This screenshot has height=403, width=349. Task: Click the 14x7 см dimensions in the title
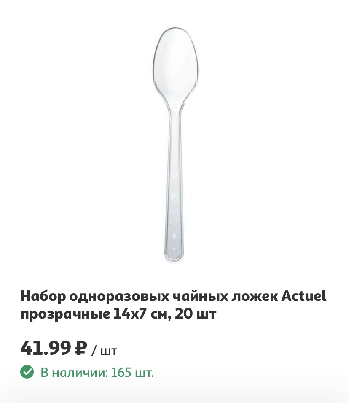pos(142,314)
